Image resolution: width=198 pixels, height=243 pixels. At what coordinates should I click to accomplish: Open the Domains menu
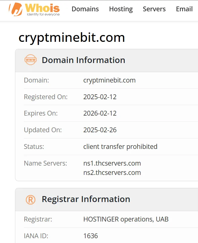(x=85, y=9)
